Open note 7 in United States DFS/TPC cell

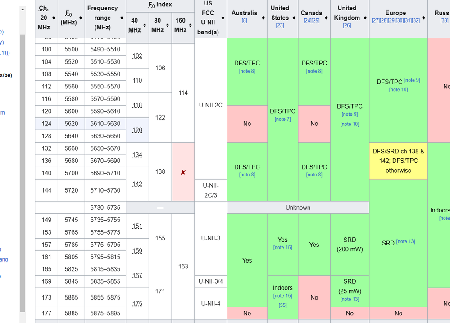282,119
